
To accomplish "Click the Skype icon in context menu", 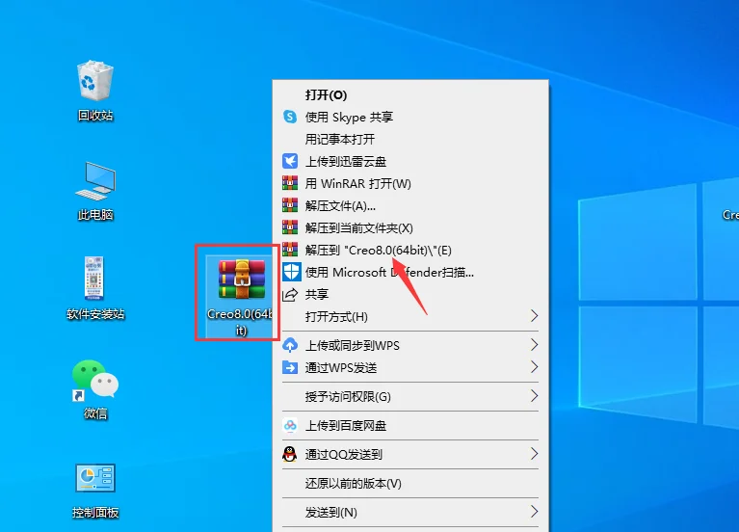I will point(290,117).
